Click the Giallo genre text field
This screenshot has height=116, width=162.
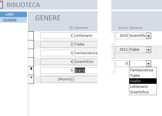pos(86,70)
